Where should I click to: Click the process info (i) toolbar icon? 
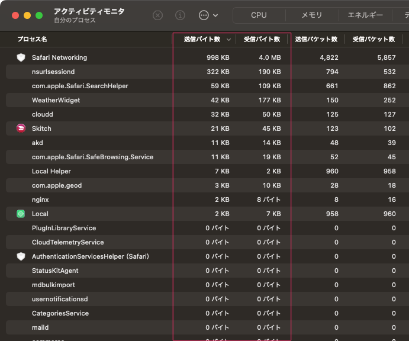pos(181,15)
